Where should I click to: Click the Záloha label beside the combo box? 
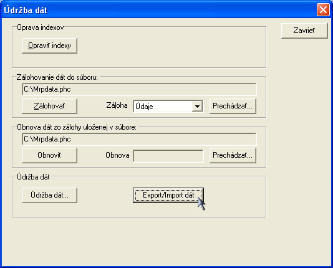(117, 105)
